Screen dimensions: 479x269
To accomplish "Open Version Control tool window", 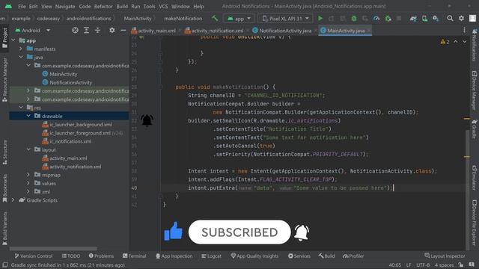I will coord(34,256).
